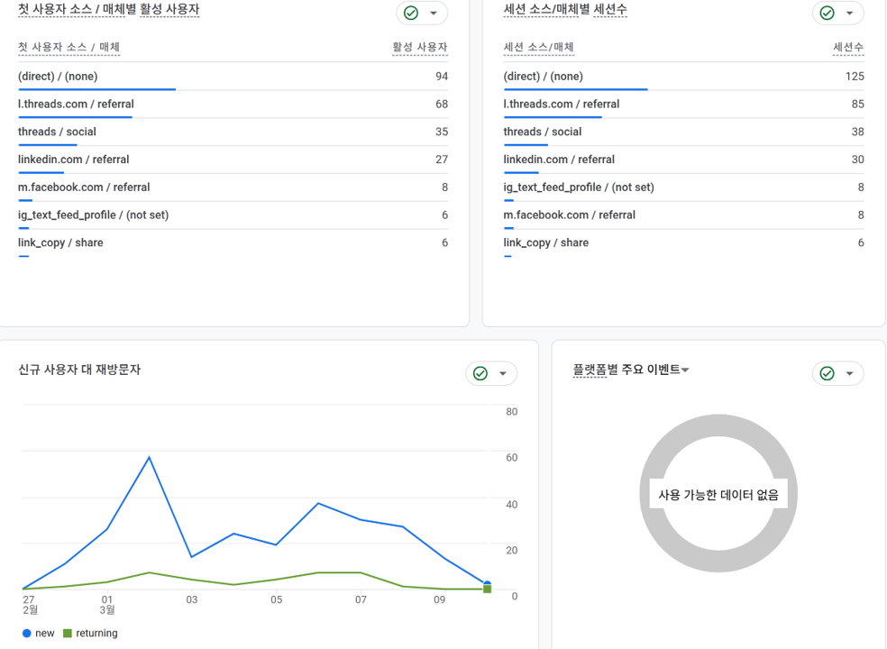Click the green endpoint marker on the returning line
887x649 pixels.
point(487,588)
